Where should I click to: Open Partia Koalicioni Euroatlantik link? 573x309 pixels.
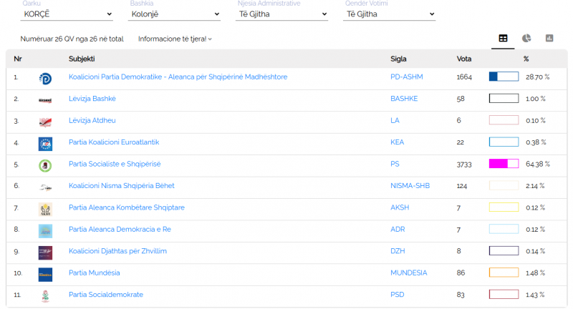pos(114,142)
